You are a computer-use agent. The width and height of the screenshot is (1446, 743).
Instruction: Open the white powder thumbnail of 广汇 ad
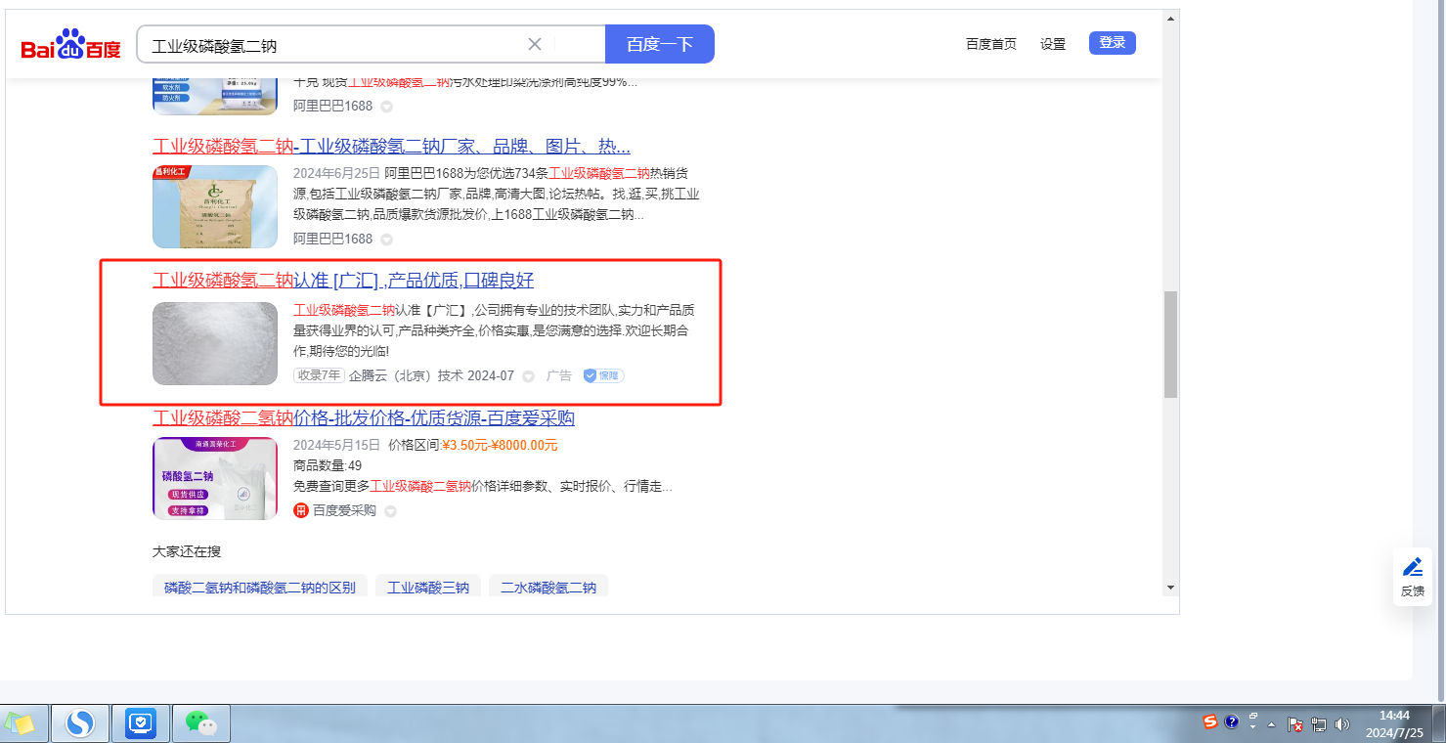[x=215, y=343]
